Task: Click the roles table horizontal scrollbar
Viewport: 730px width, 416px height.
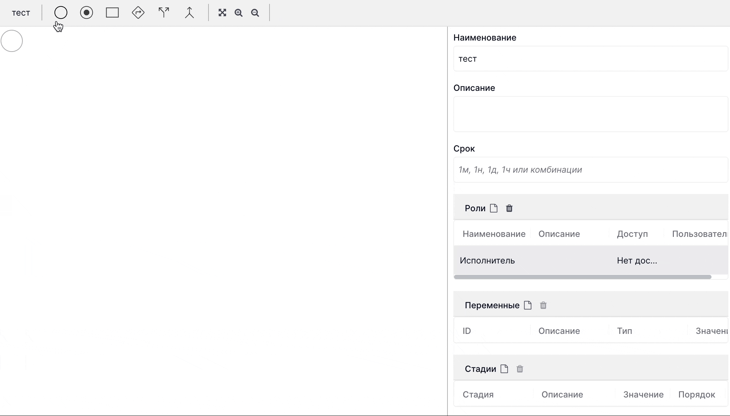Action: point(583,277)
